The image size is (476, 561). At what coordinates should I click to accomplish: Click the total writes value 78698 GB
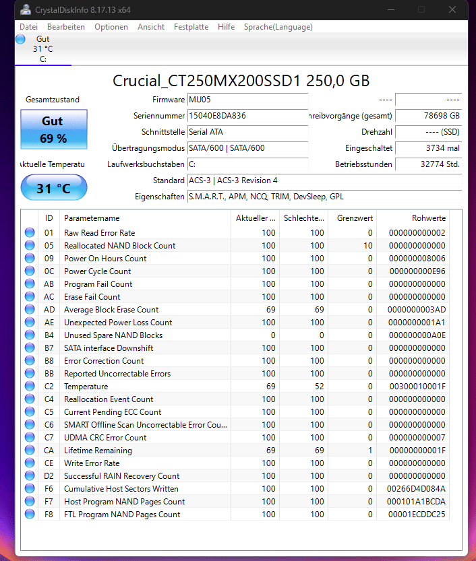[428, 116]
